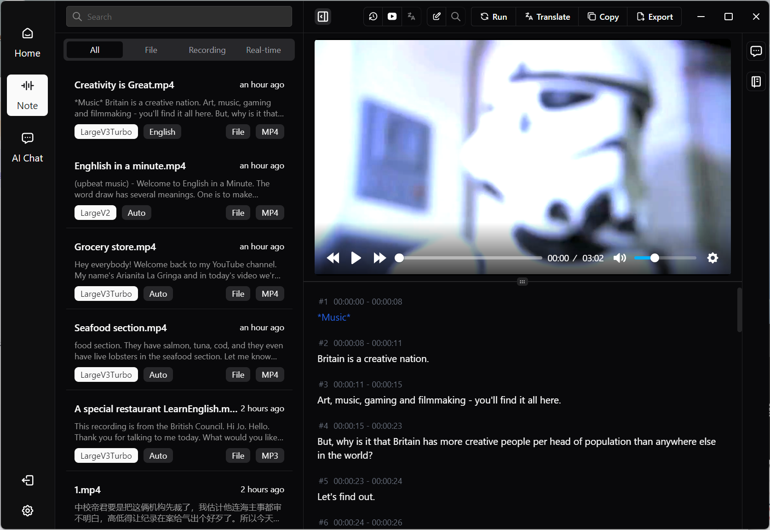Open transcript search magnifier icon
Screen dimensions: 770x530
[x=455, y=17]
